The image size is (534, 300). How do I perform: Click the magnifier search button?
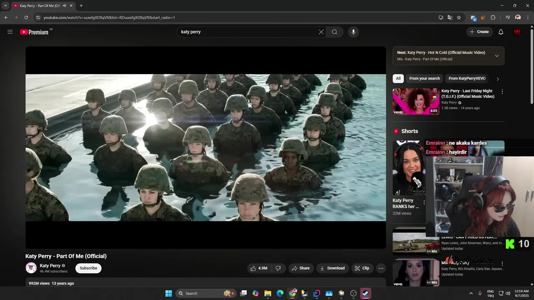point(335,32)
